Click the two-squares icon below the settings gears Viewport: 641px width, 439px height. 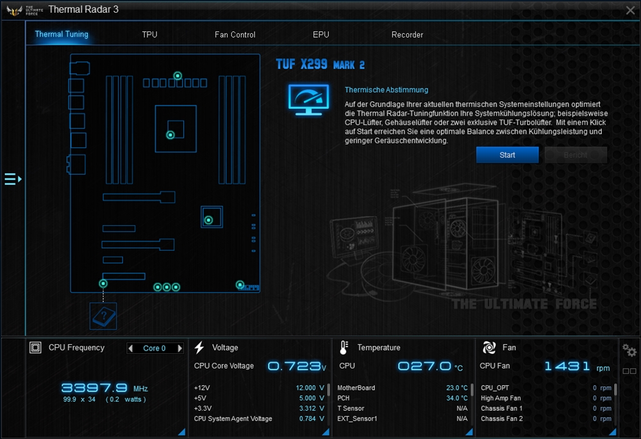click(x=629, y=371)
